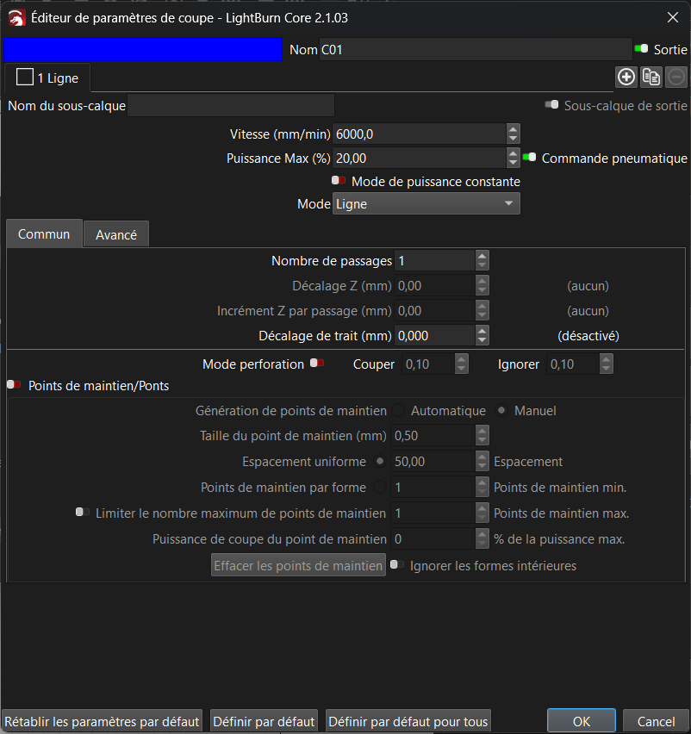This screenshot has height=734, width=691.
Task: Toggle the checkbox on 1 Ligne tab
Action: (x=25, y=78)
